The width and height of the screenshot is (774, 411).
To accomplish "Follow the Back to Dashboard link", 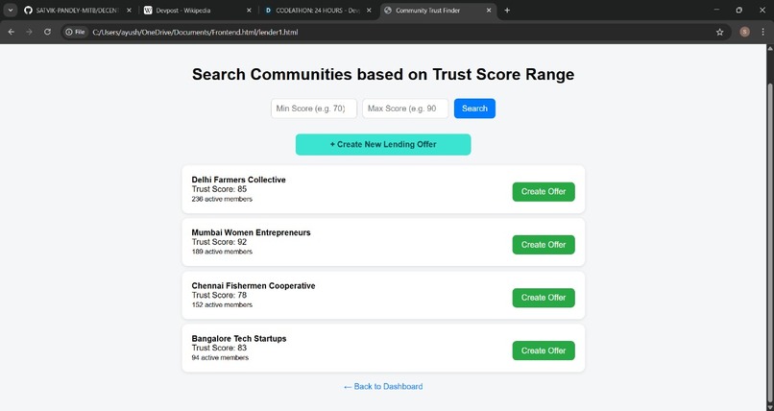I will [383, 386].
